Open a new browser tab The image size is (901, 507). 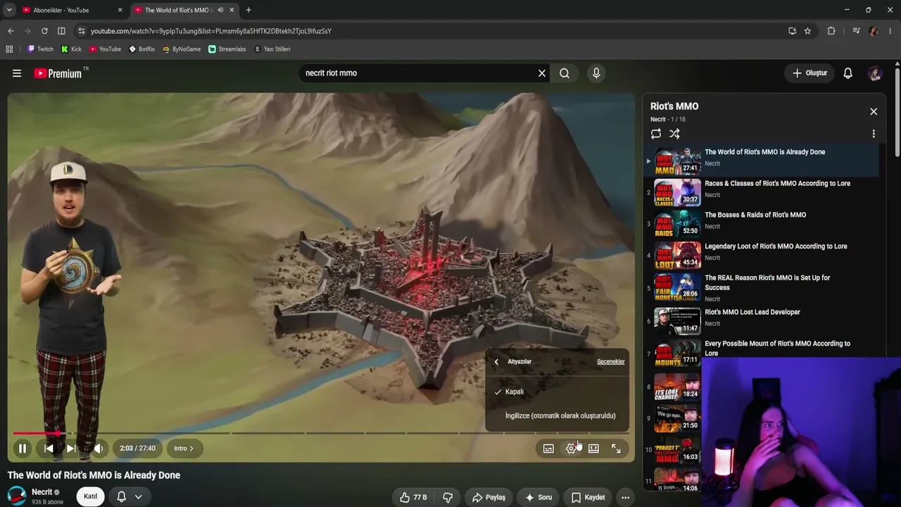[248, 10]
